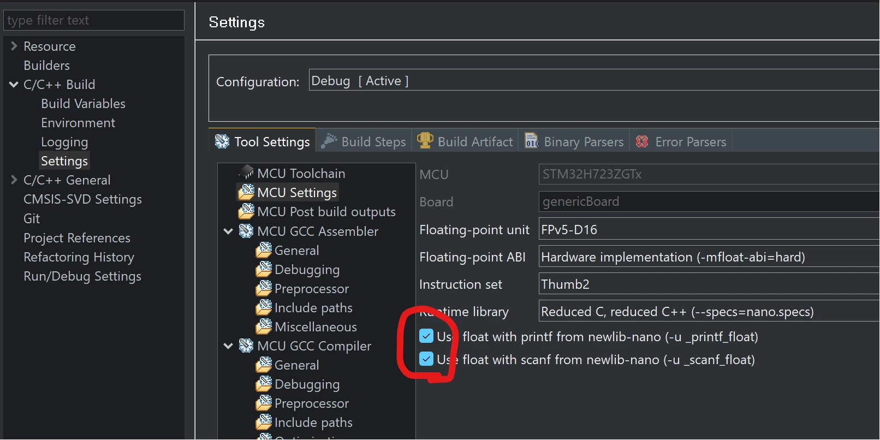Select Logging in the sidebar
The image size is (880, 440).
click(64, 142)
